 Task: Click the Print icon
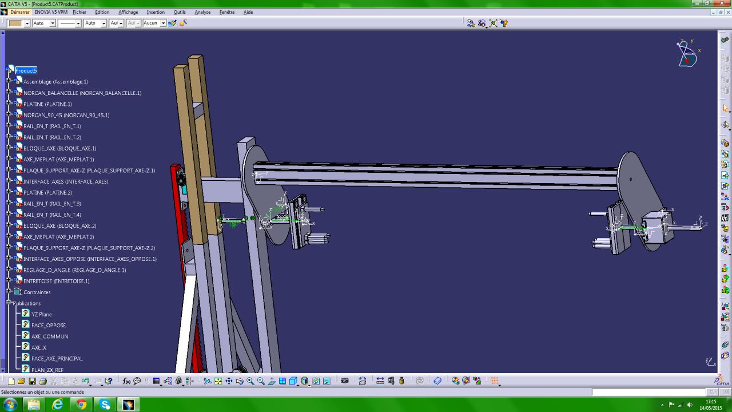(43, 381)
